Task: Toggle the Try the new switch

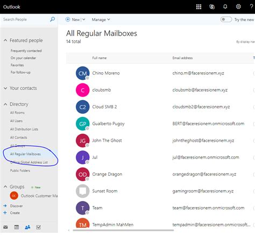Action: pyautogui.click(x=226, y=19)
